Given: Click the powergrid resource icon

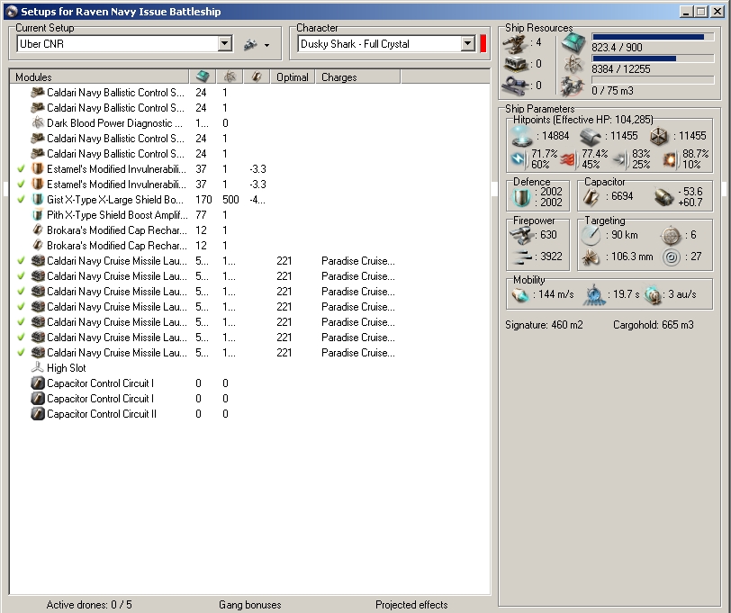Looking at the screenshot, I should pyautogui.click(x=573, y=64).
